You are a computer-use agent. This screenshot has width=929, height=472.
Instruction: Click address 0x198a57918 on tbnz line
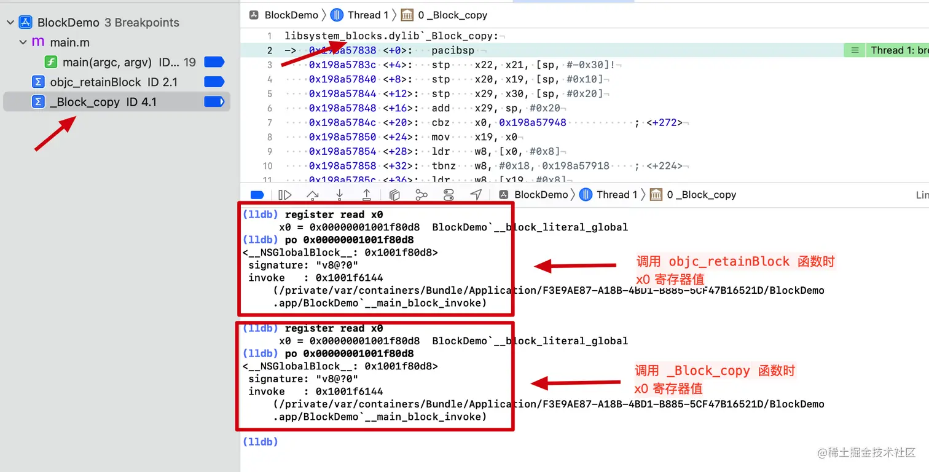point(576,166)
